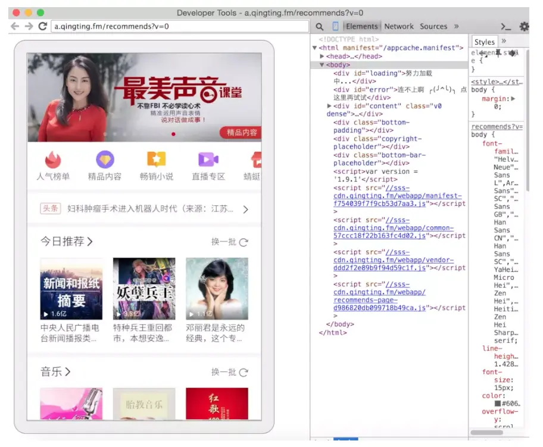Toggle the console drawer with >_ icon

[505, 26]
